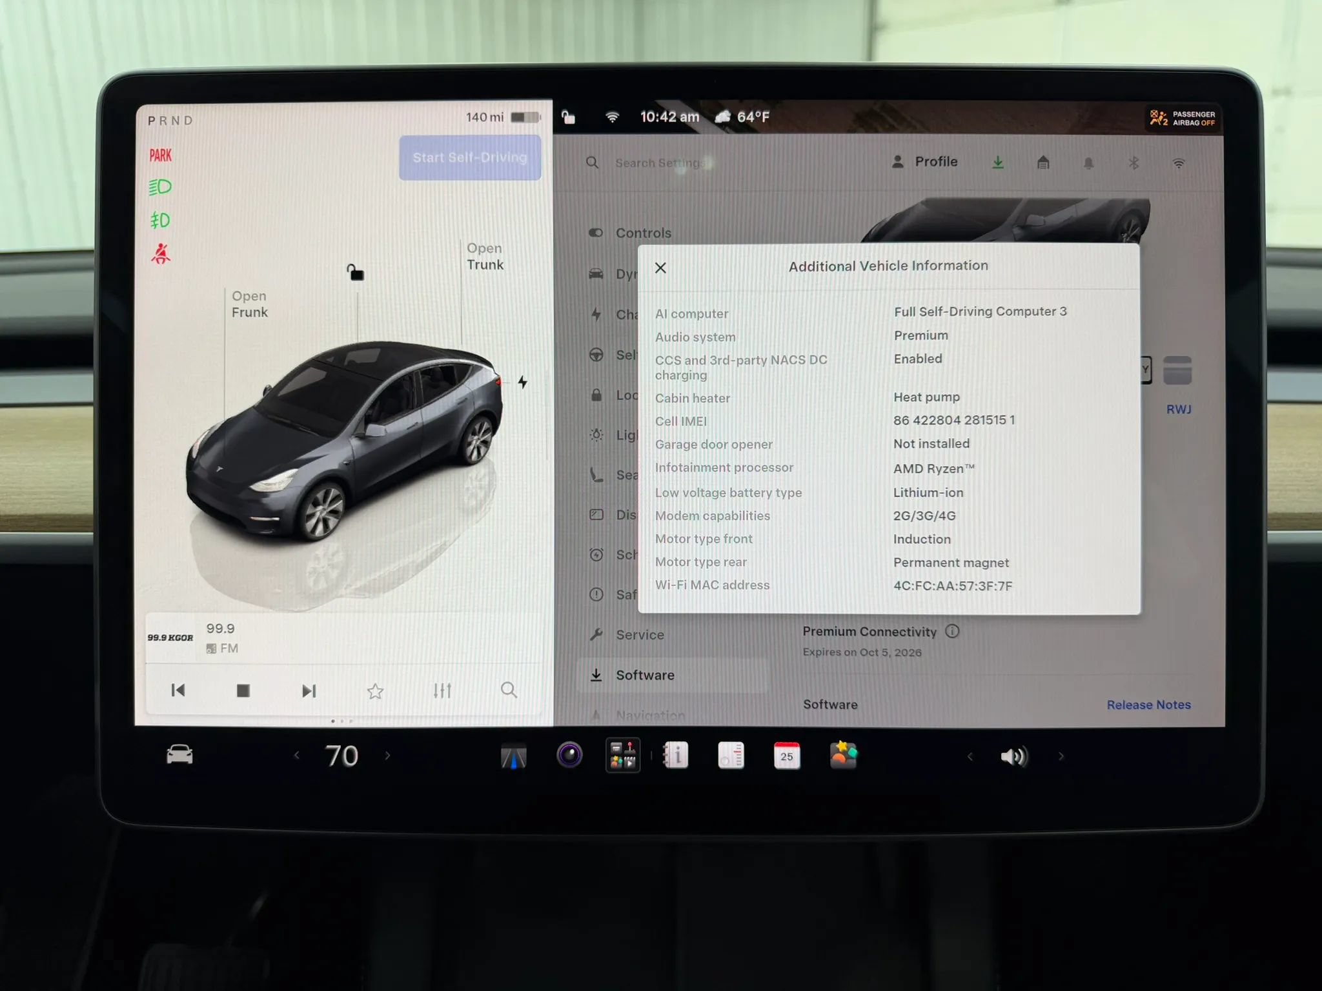Tap the Passenger Airbag Off indicator
The height and width of the screenshot is (991, 1322).
[1183, 118]
